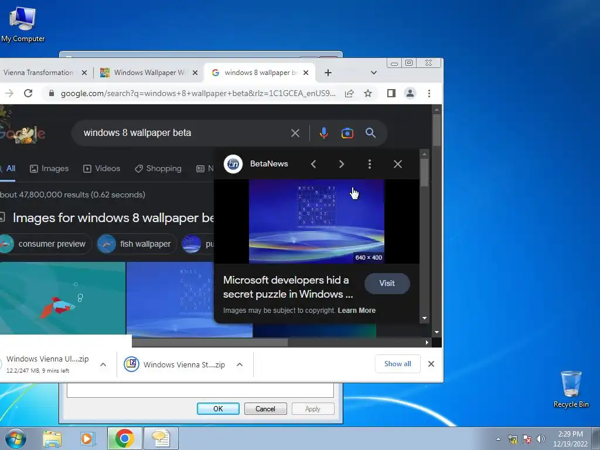Click the page horizontal scrollbar thumb
This screenshot has width=600, height=450.
click(210, 342)
